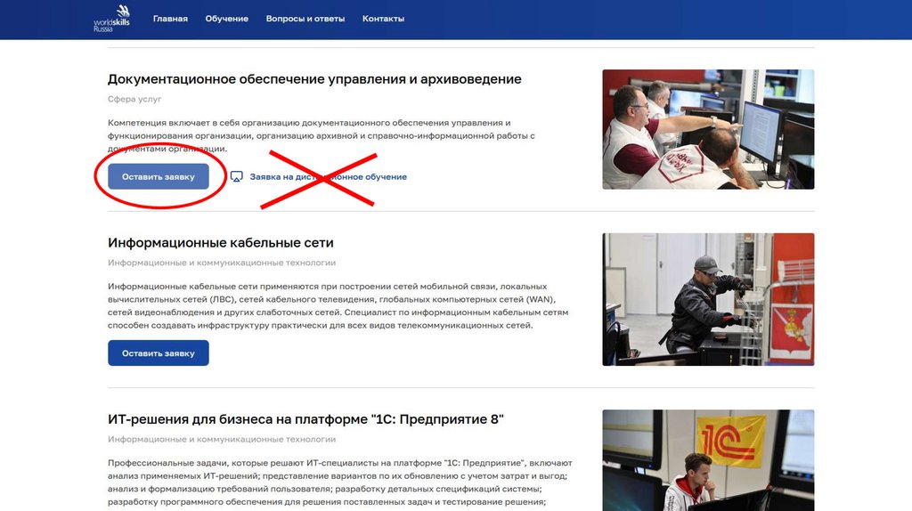Click the distance learning monitor icon
Viewport: 912px width, 511px height.
(x=236, y=177)
